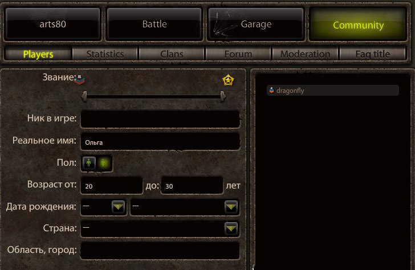Select the male gender icon

click(x=89, y=163)
